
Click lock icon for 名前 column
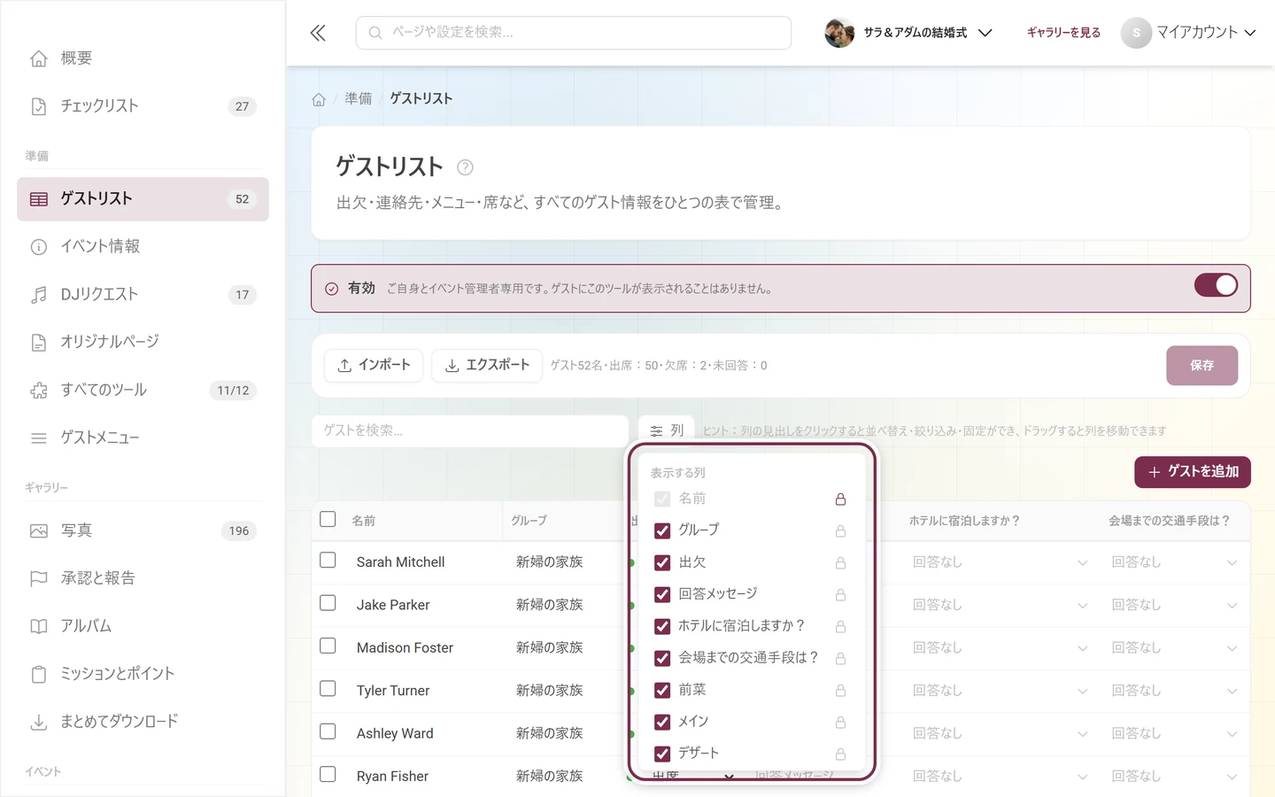tap(840, 499)
